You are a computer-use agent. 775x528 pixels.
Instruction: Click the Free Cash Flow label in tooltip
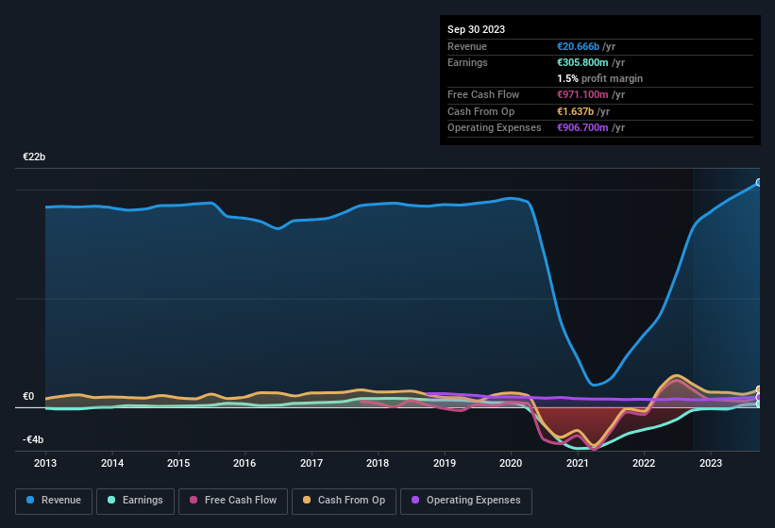point(483,94)
